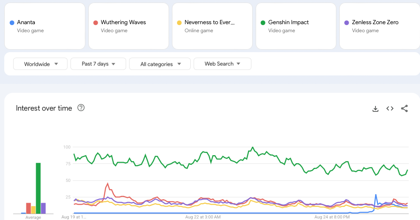Screen dimensions: 420x220
Task: Click the blue Ananta spike peak
Action: (376, 195)
